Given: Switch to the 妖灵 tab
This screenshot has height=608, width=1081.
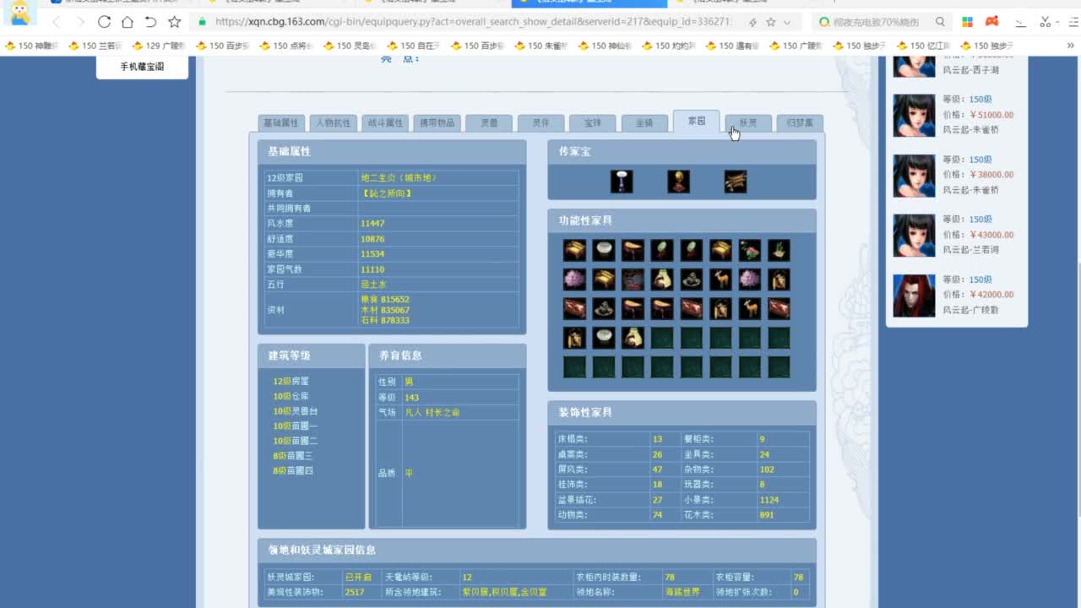Looking at the screenshot, I should [x=748, y=123].
